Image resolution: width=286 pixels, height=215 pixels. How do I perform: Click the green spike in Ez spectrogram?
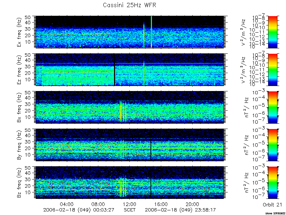point(144,73)
